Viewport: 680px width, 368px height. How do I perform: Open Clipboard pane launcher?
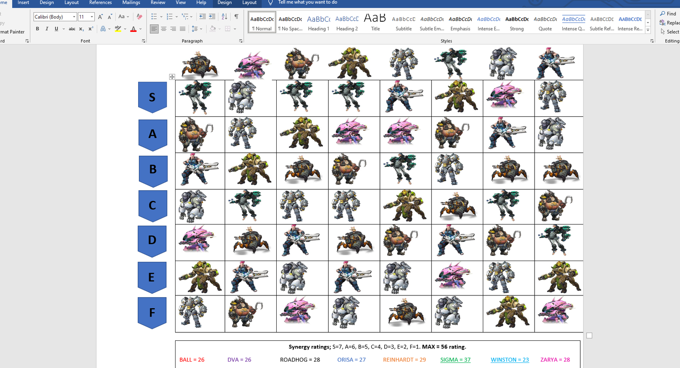click(x=27, y=41)
